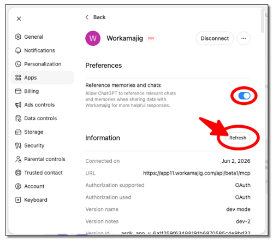The width and height of the screenshot is (273, 241).
Task: Click OAuth value for Authorization used
Action: [x=242, y=197]
